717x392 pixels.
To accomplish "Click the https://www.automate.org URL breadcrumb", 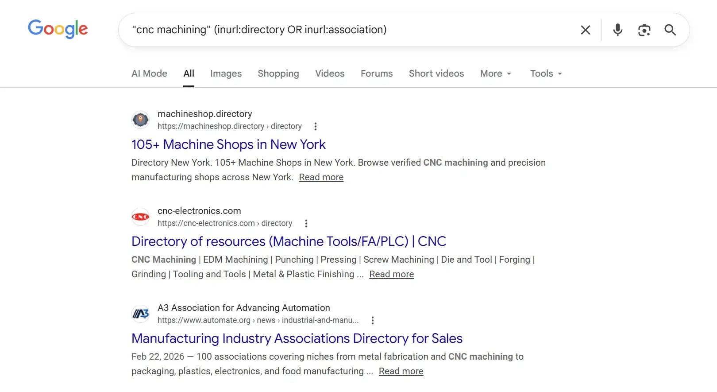I will coord(258,320).
